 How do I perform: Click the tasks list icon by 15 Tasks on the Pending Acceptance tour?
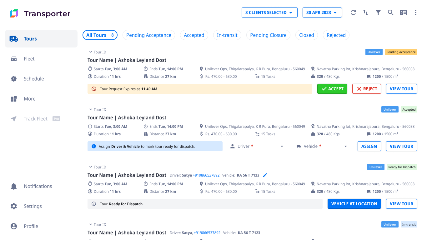[257, 77]
